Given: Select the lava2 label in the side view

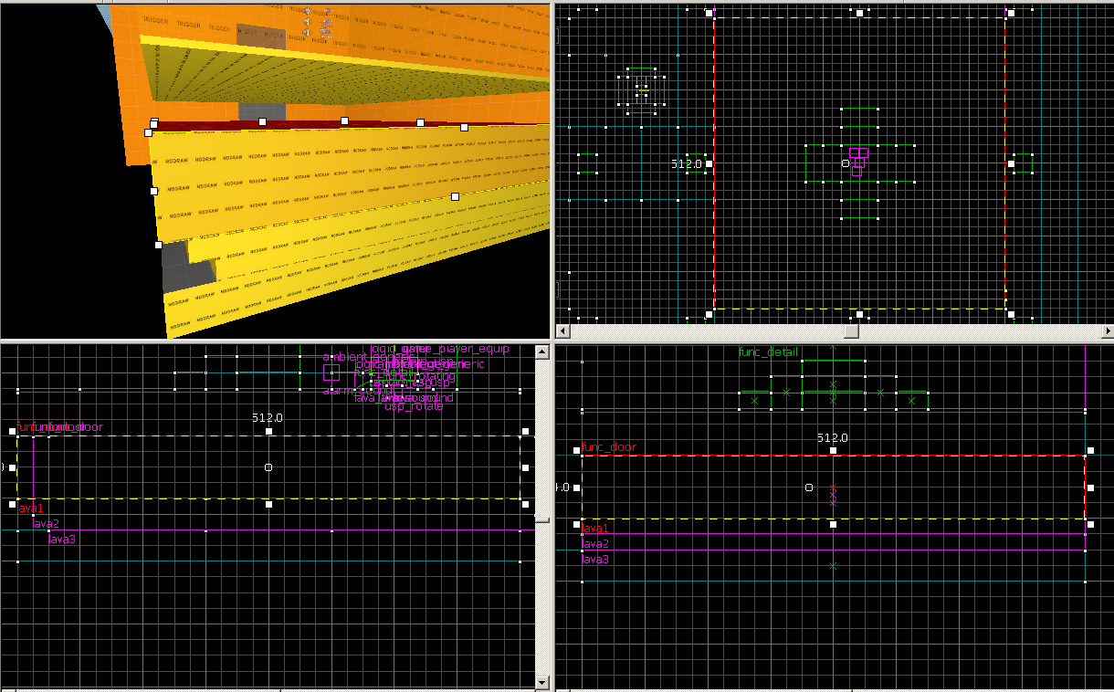Looking at the screenshot, I should (x=595, y=543).
